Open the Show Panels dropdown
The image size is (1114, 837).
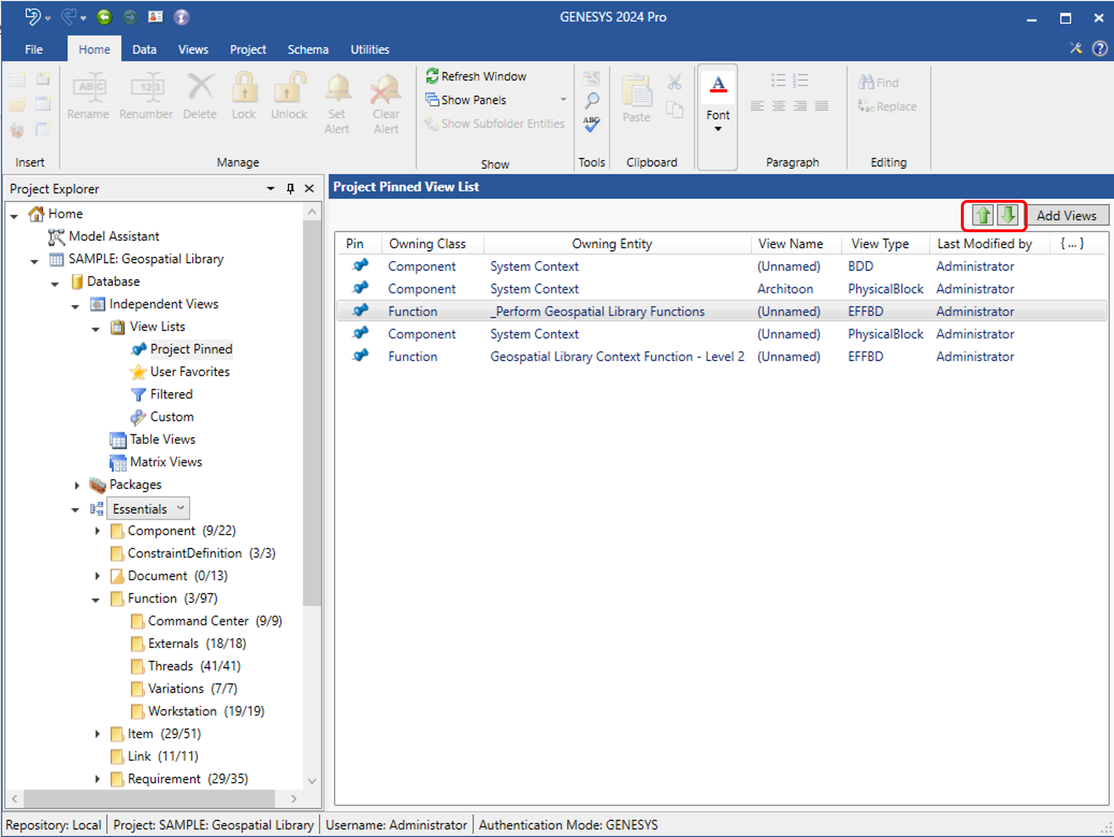[562, 99]
